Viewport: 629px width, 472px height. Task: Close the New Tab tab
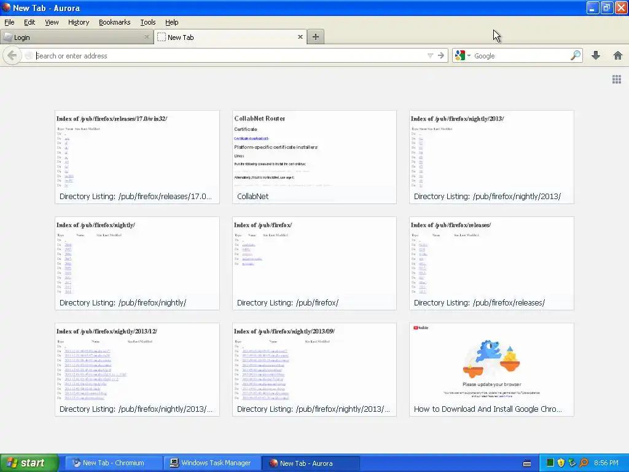(x=300, y=37)
